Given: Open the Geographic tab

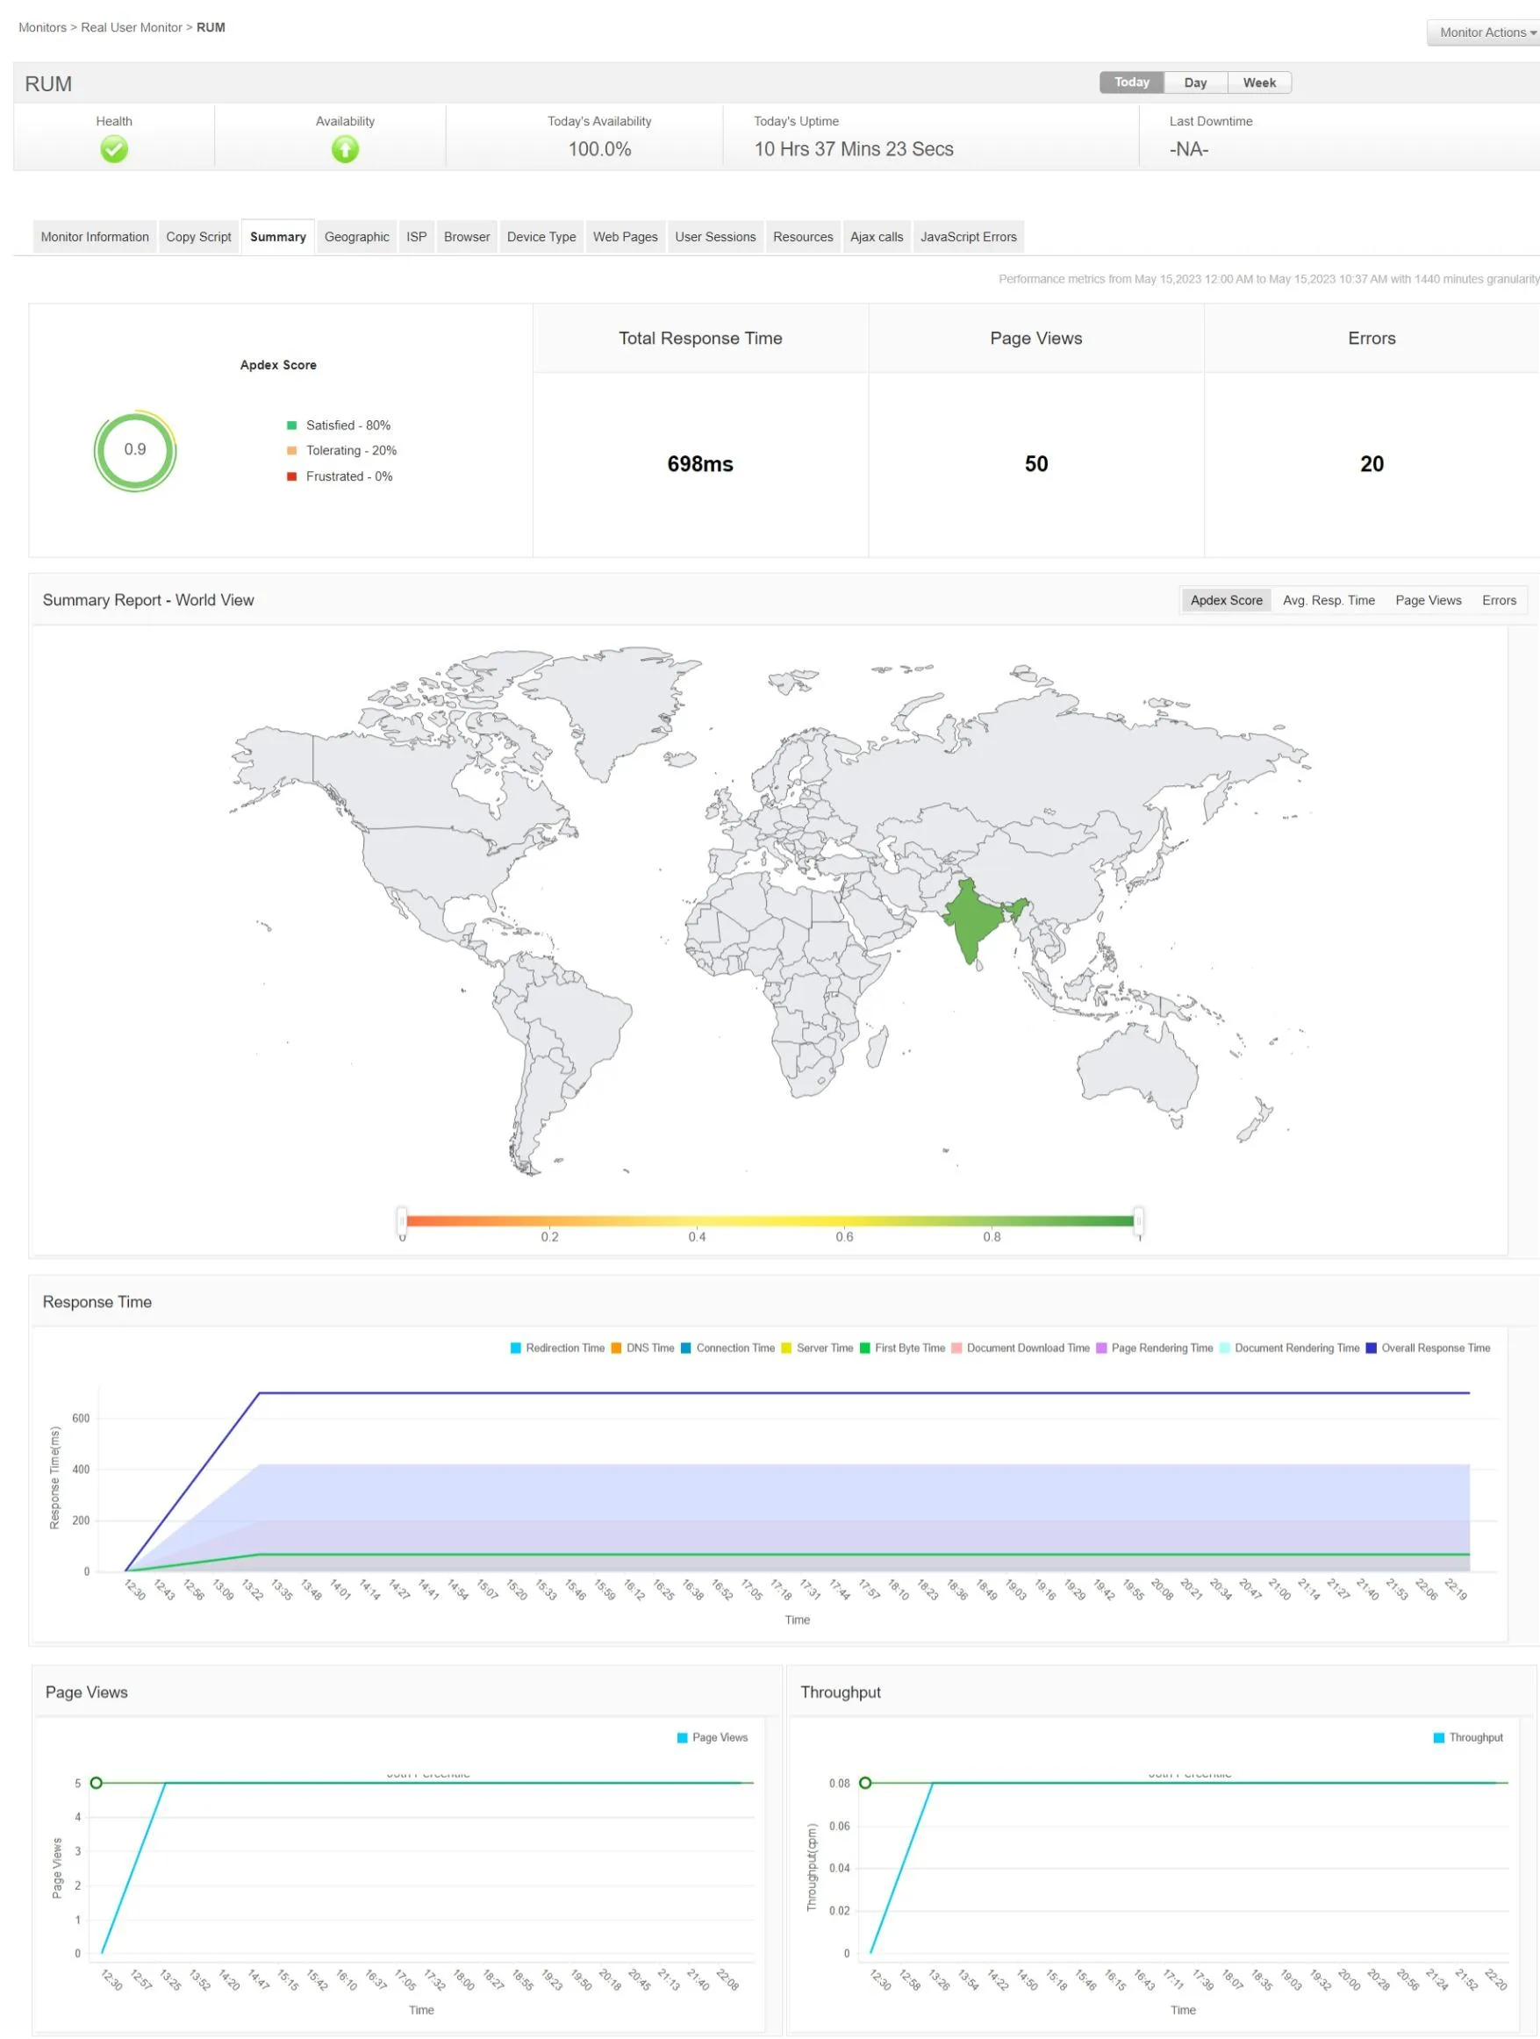Looking at the screenshot, I should (357, 237).
